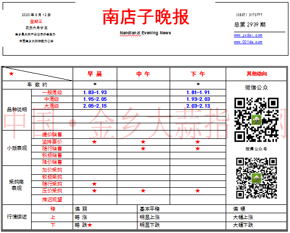Click the morning star in the 坚持要价 row

94,142
